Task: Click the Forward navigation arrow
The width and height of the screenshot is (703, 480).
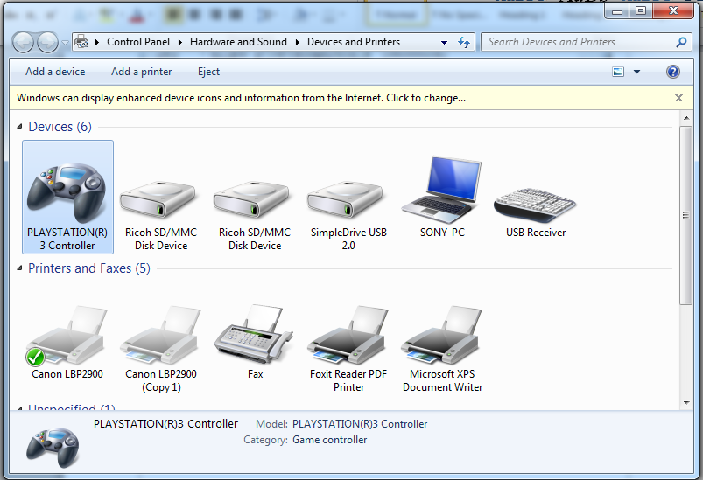Action: 47,43
